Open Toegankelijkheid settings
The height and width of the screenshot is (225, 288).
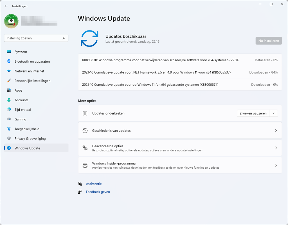click(x=36, y=129)
